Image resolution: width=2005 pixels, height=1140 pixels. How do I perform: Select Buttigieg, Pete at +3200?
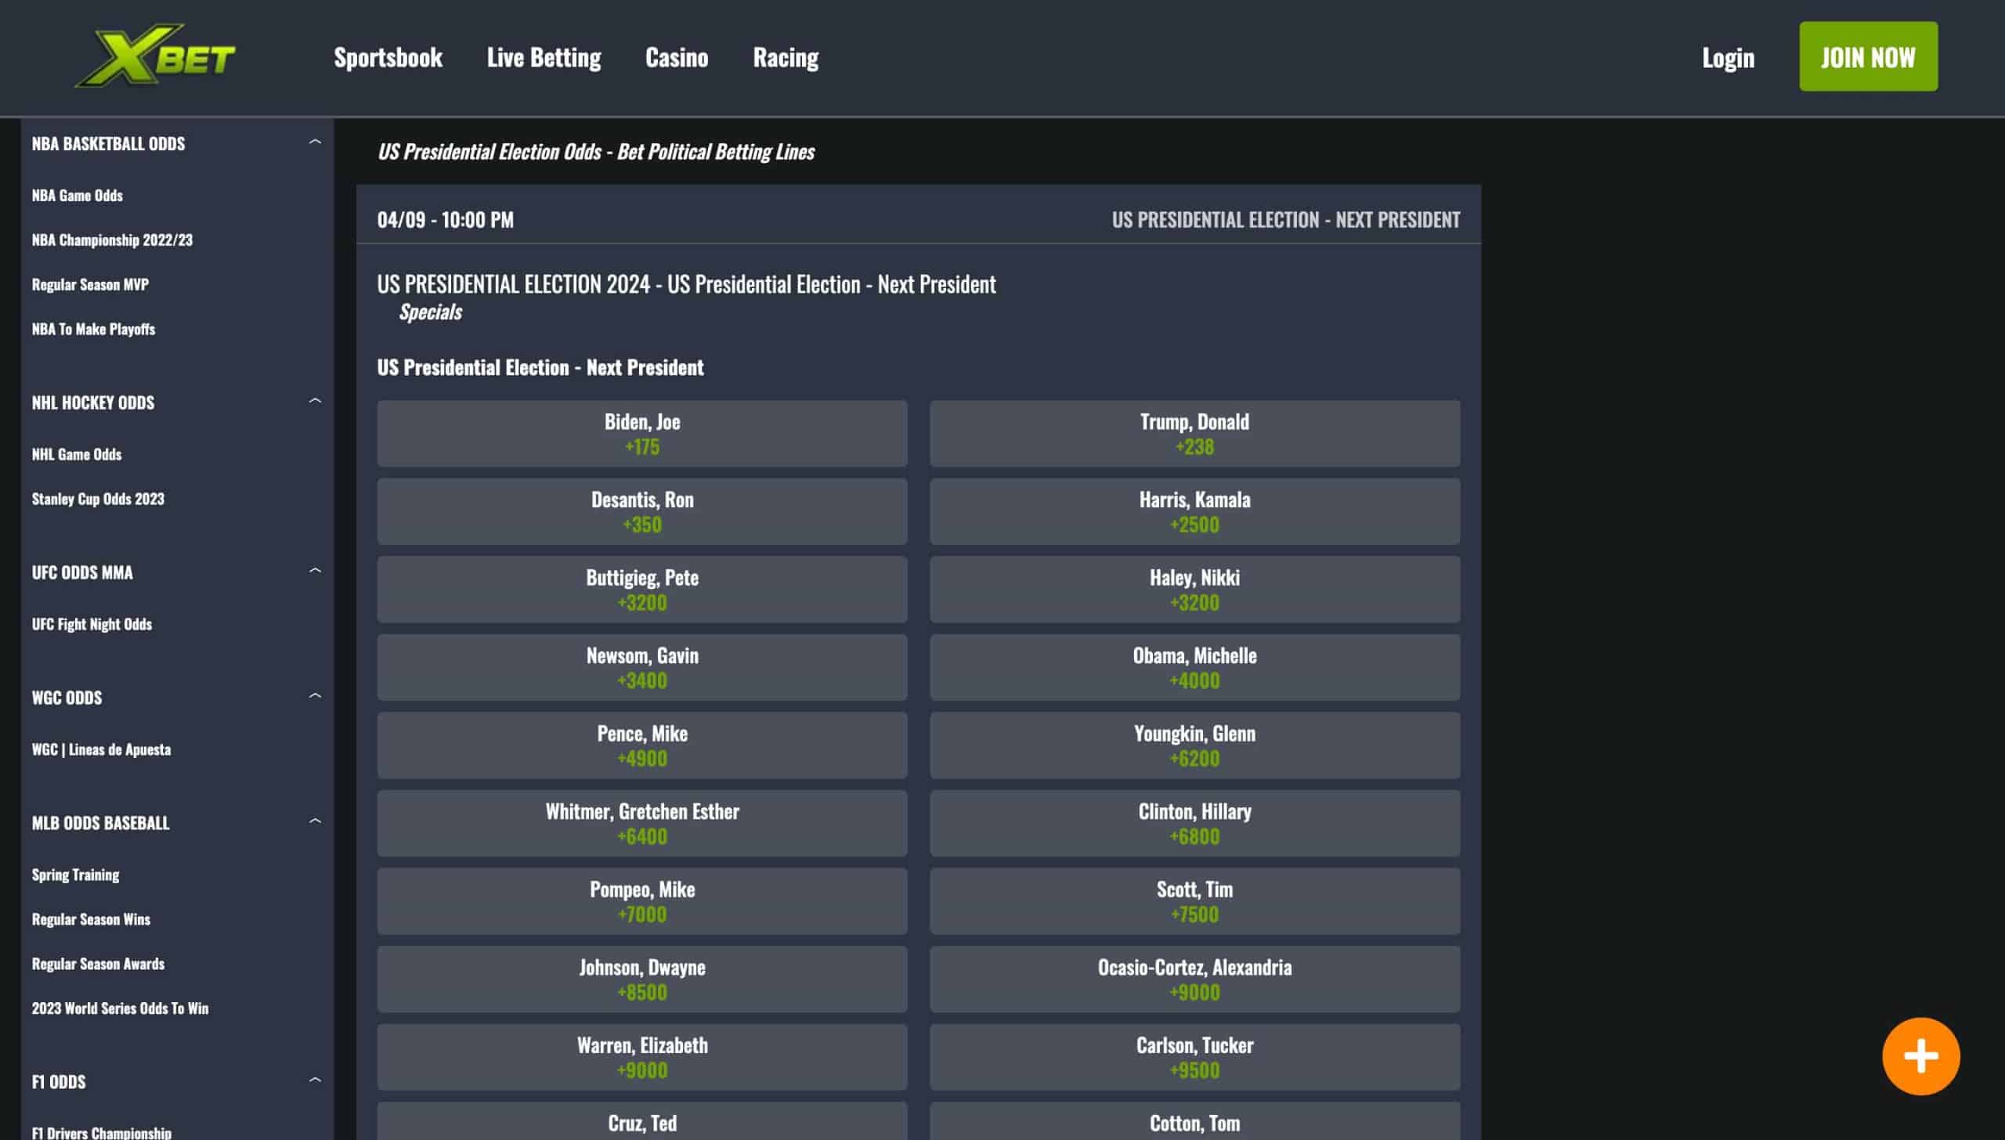(x=642, y=590)
